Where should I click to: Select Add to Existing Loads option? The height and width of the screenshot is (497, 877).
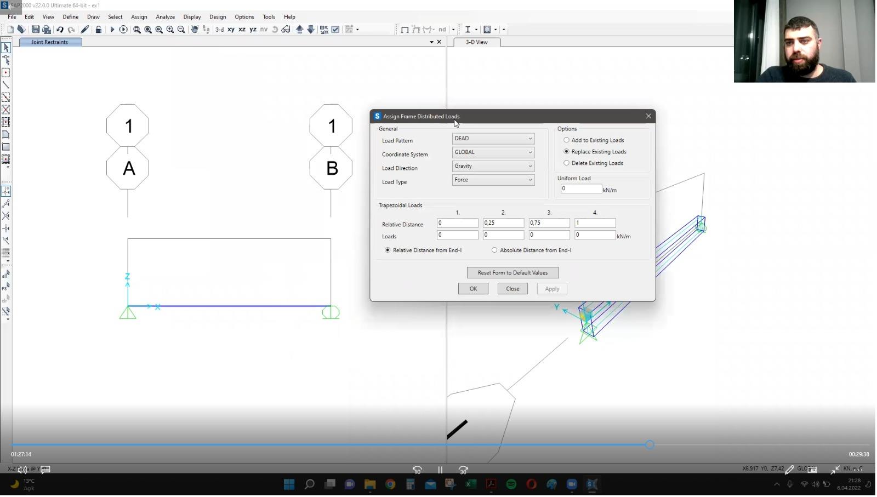tap(567, 140)
